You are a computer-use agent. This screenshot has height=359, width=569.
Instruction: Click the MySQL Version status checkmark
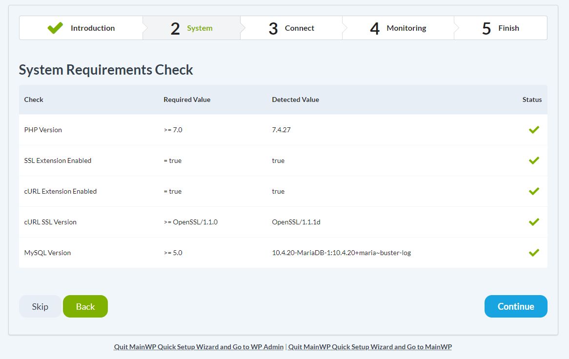coord(534,253)
